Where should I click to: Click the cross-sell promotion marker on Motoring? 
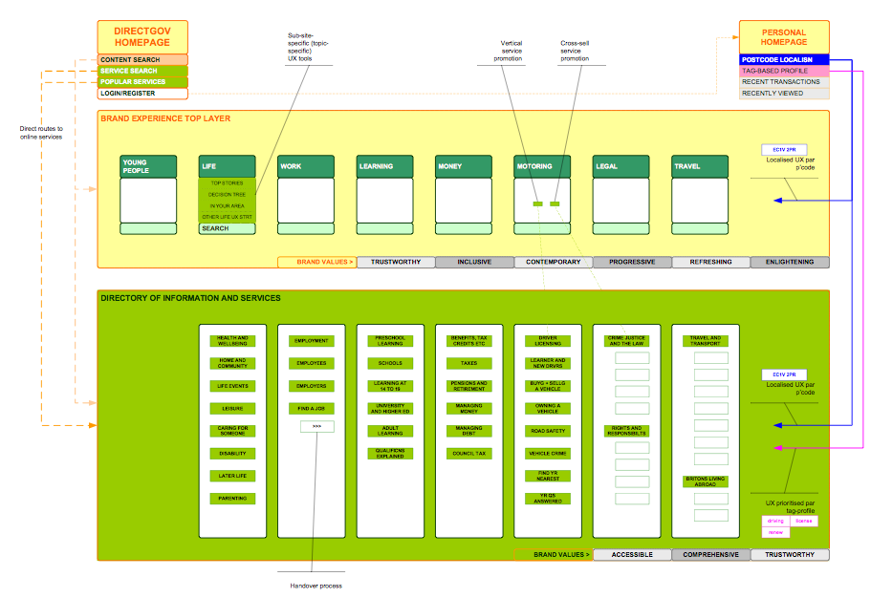click(554, 203)
